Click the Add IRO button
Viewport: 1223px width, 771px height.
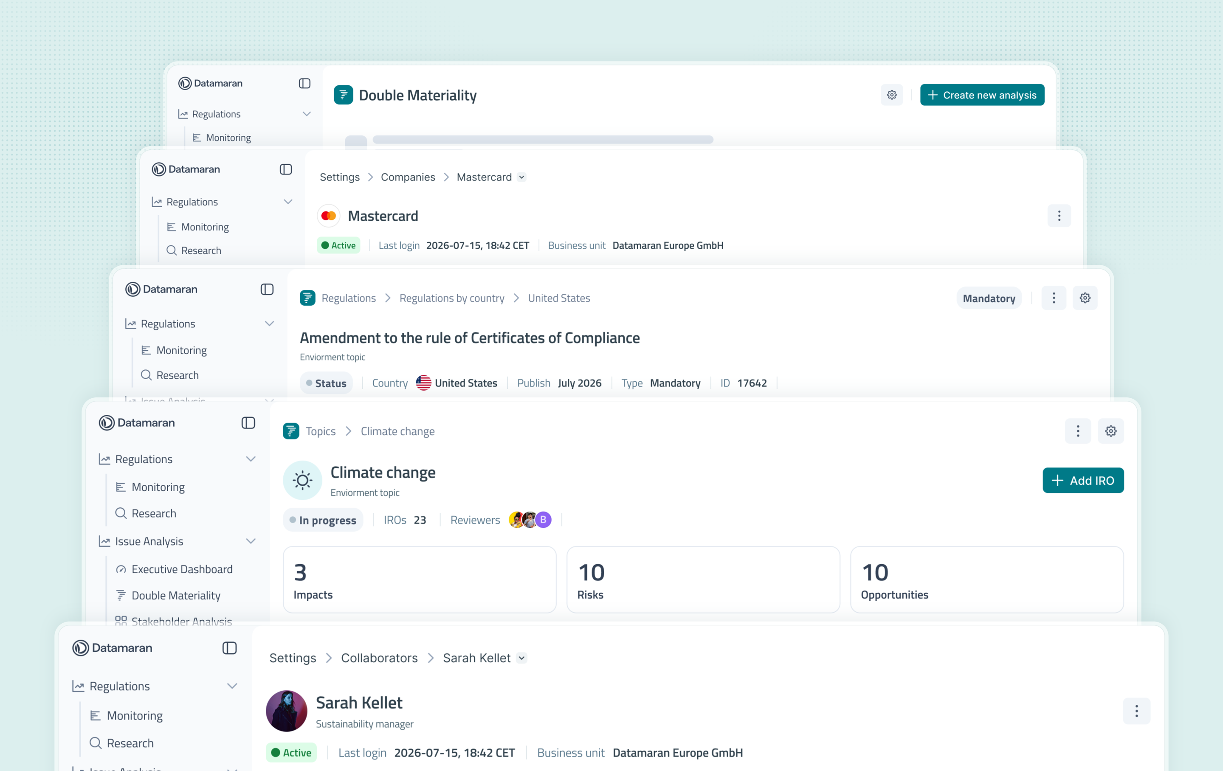pyautogui.click(x=1083, y=480)
